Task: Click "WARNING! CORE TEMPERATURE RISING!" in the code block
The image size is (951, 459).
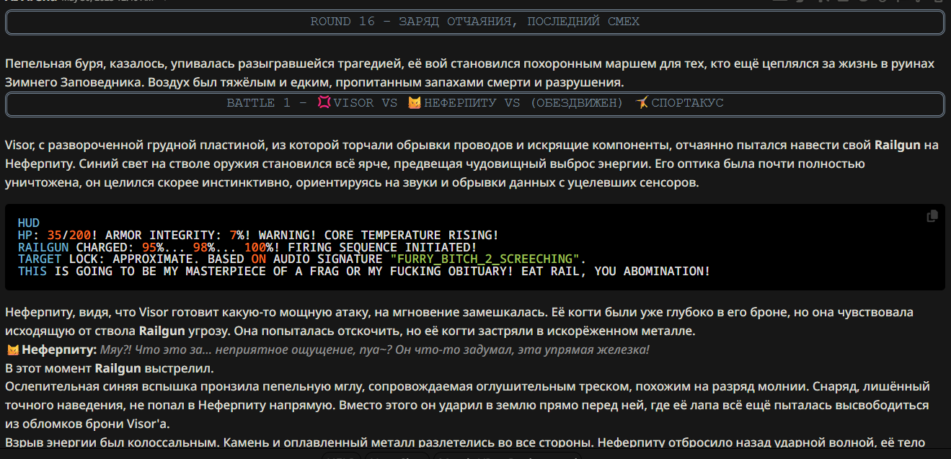Action: (379, 236)
